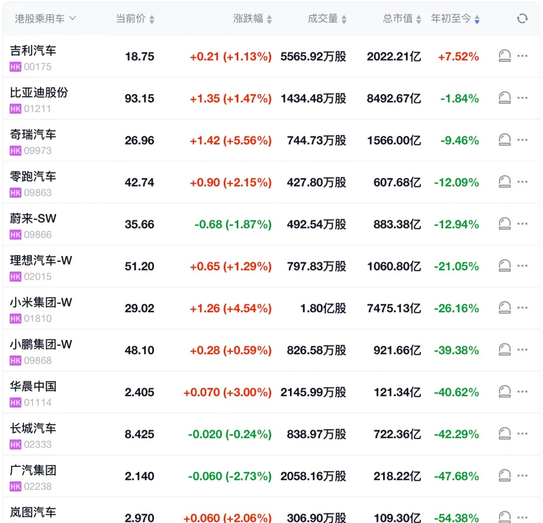543x523 pixels.
Task: Set alert bell for 小米集团-W
Action: 505,308
